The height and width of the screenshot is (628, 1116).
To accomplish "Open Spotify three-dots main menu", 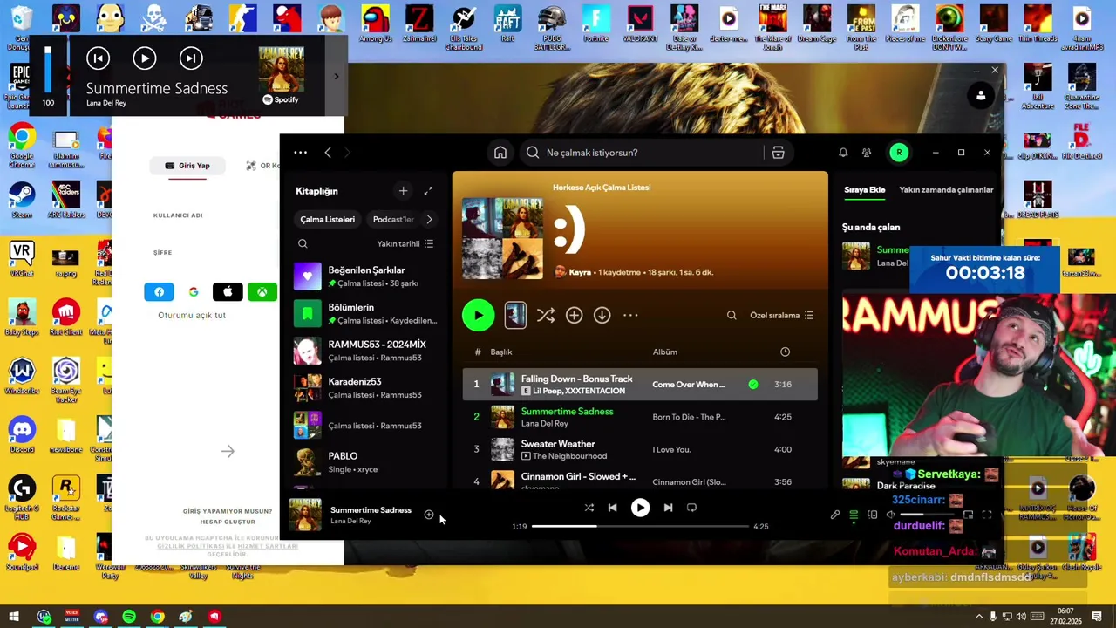I will click(300, 153).
